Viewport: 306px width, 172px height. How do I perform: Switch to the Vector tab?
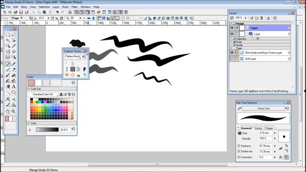coord(258,128)
